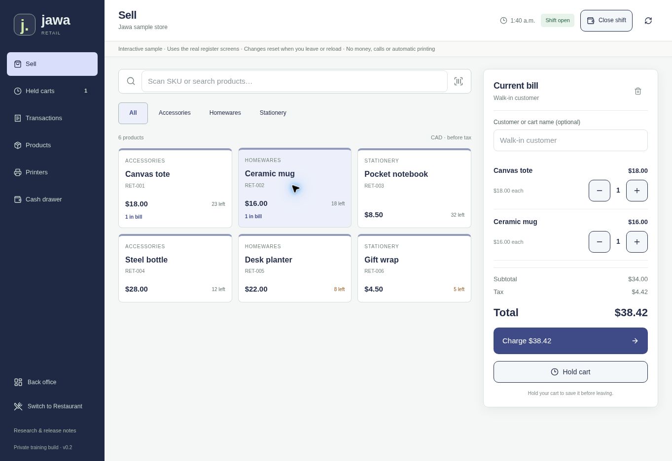Select the All category filter
Viewport: 672px width, 461px height.
pos(133,113)
